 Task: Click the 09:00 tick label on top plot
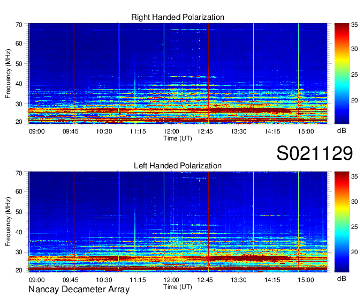pyautogui.click(x=37, y=131)
